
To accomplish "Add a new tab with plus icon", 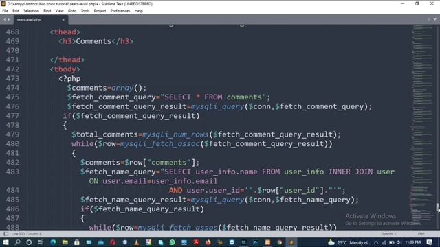I will coord(429,19).
